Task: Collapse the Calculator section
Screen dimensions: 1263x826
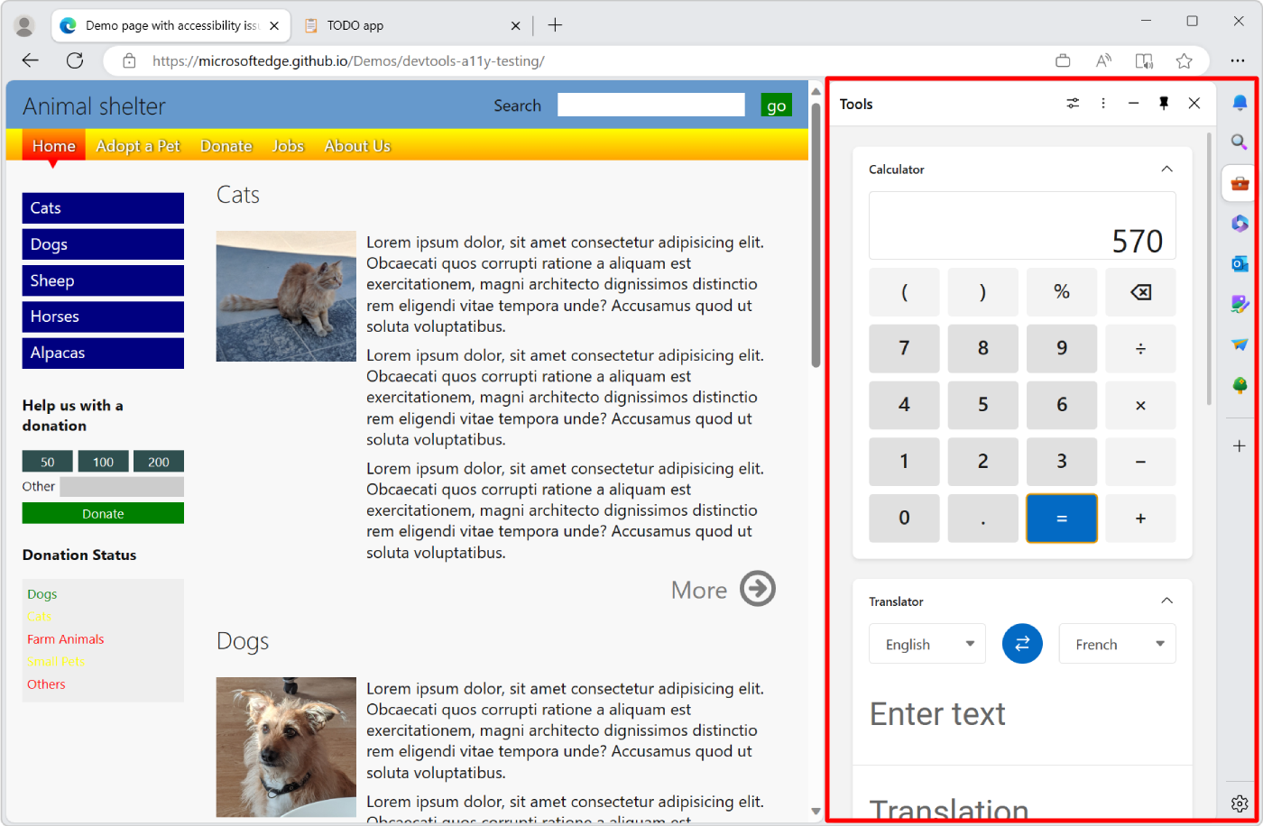Action: coord(1166,169)
